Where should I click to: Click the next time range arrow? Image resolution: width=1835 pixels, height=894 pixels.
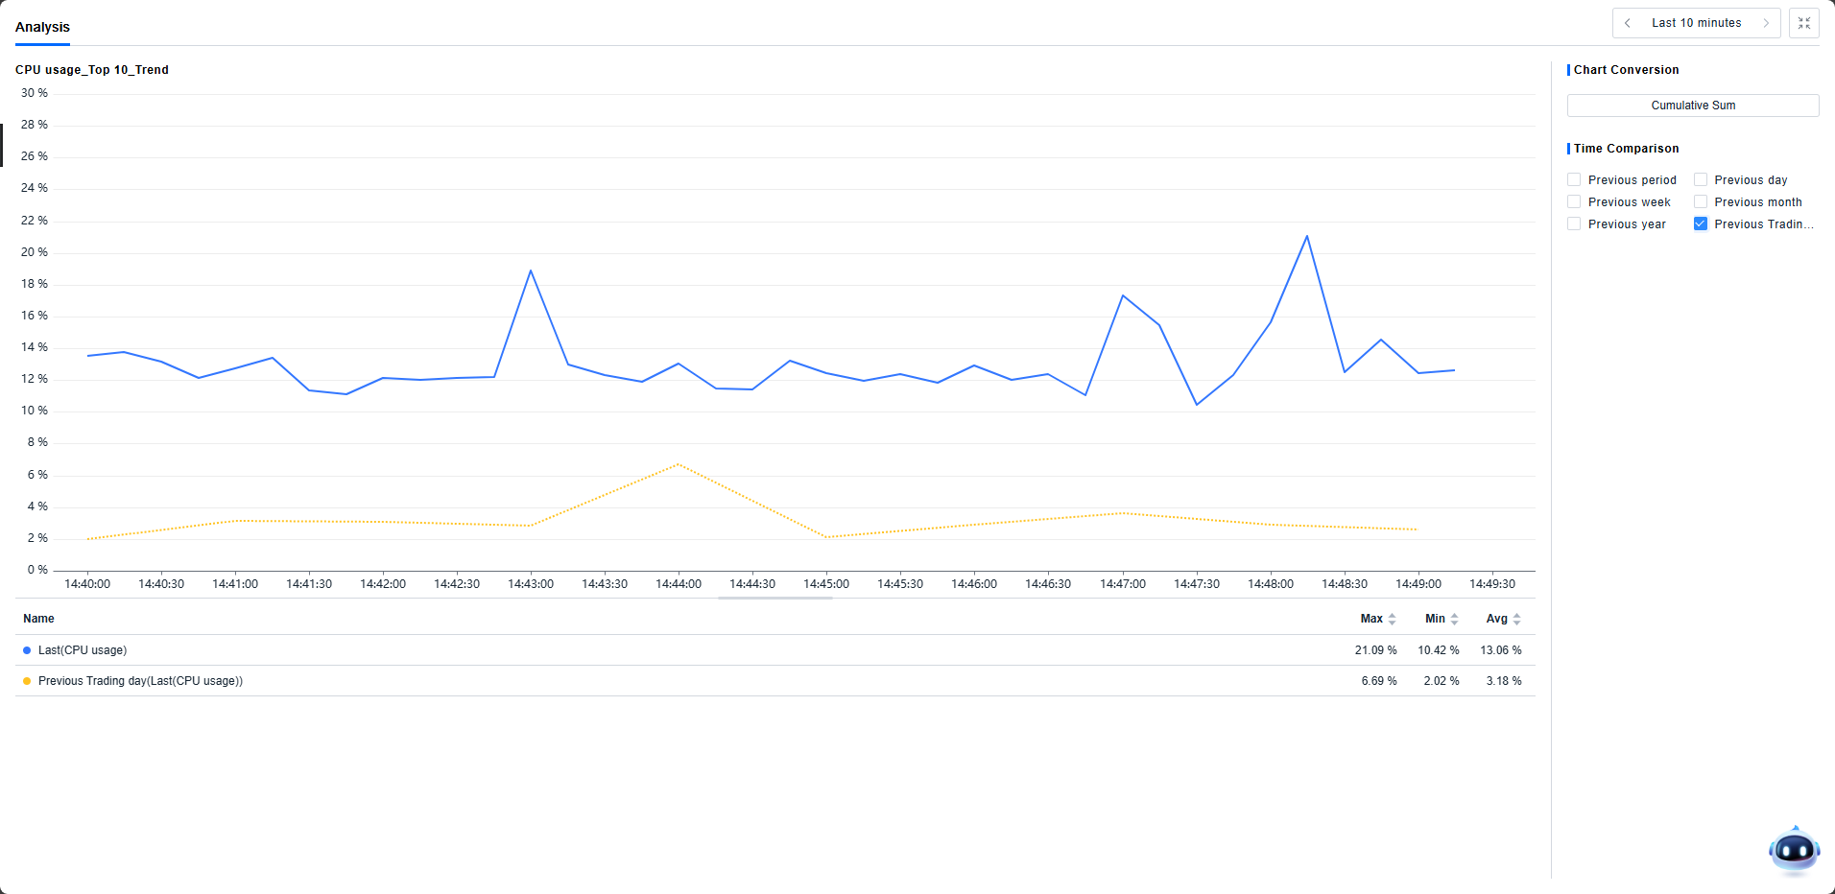(x=1766, y=23)
